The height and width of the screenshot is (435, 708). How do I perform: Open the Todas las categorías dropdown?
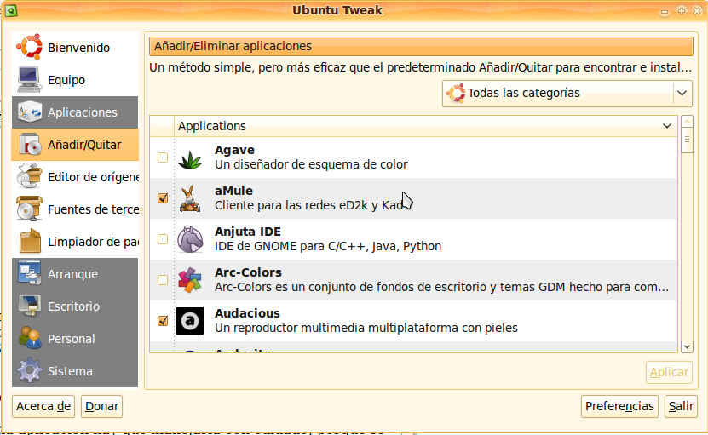pos(567,94)
